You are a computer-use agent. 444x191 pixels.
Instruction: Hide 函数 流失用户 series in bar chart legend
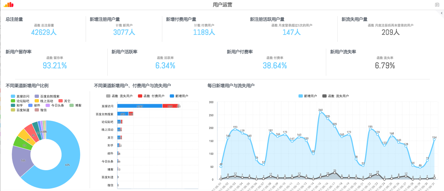click(119, 96)
